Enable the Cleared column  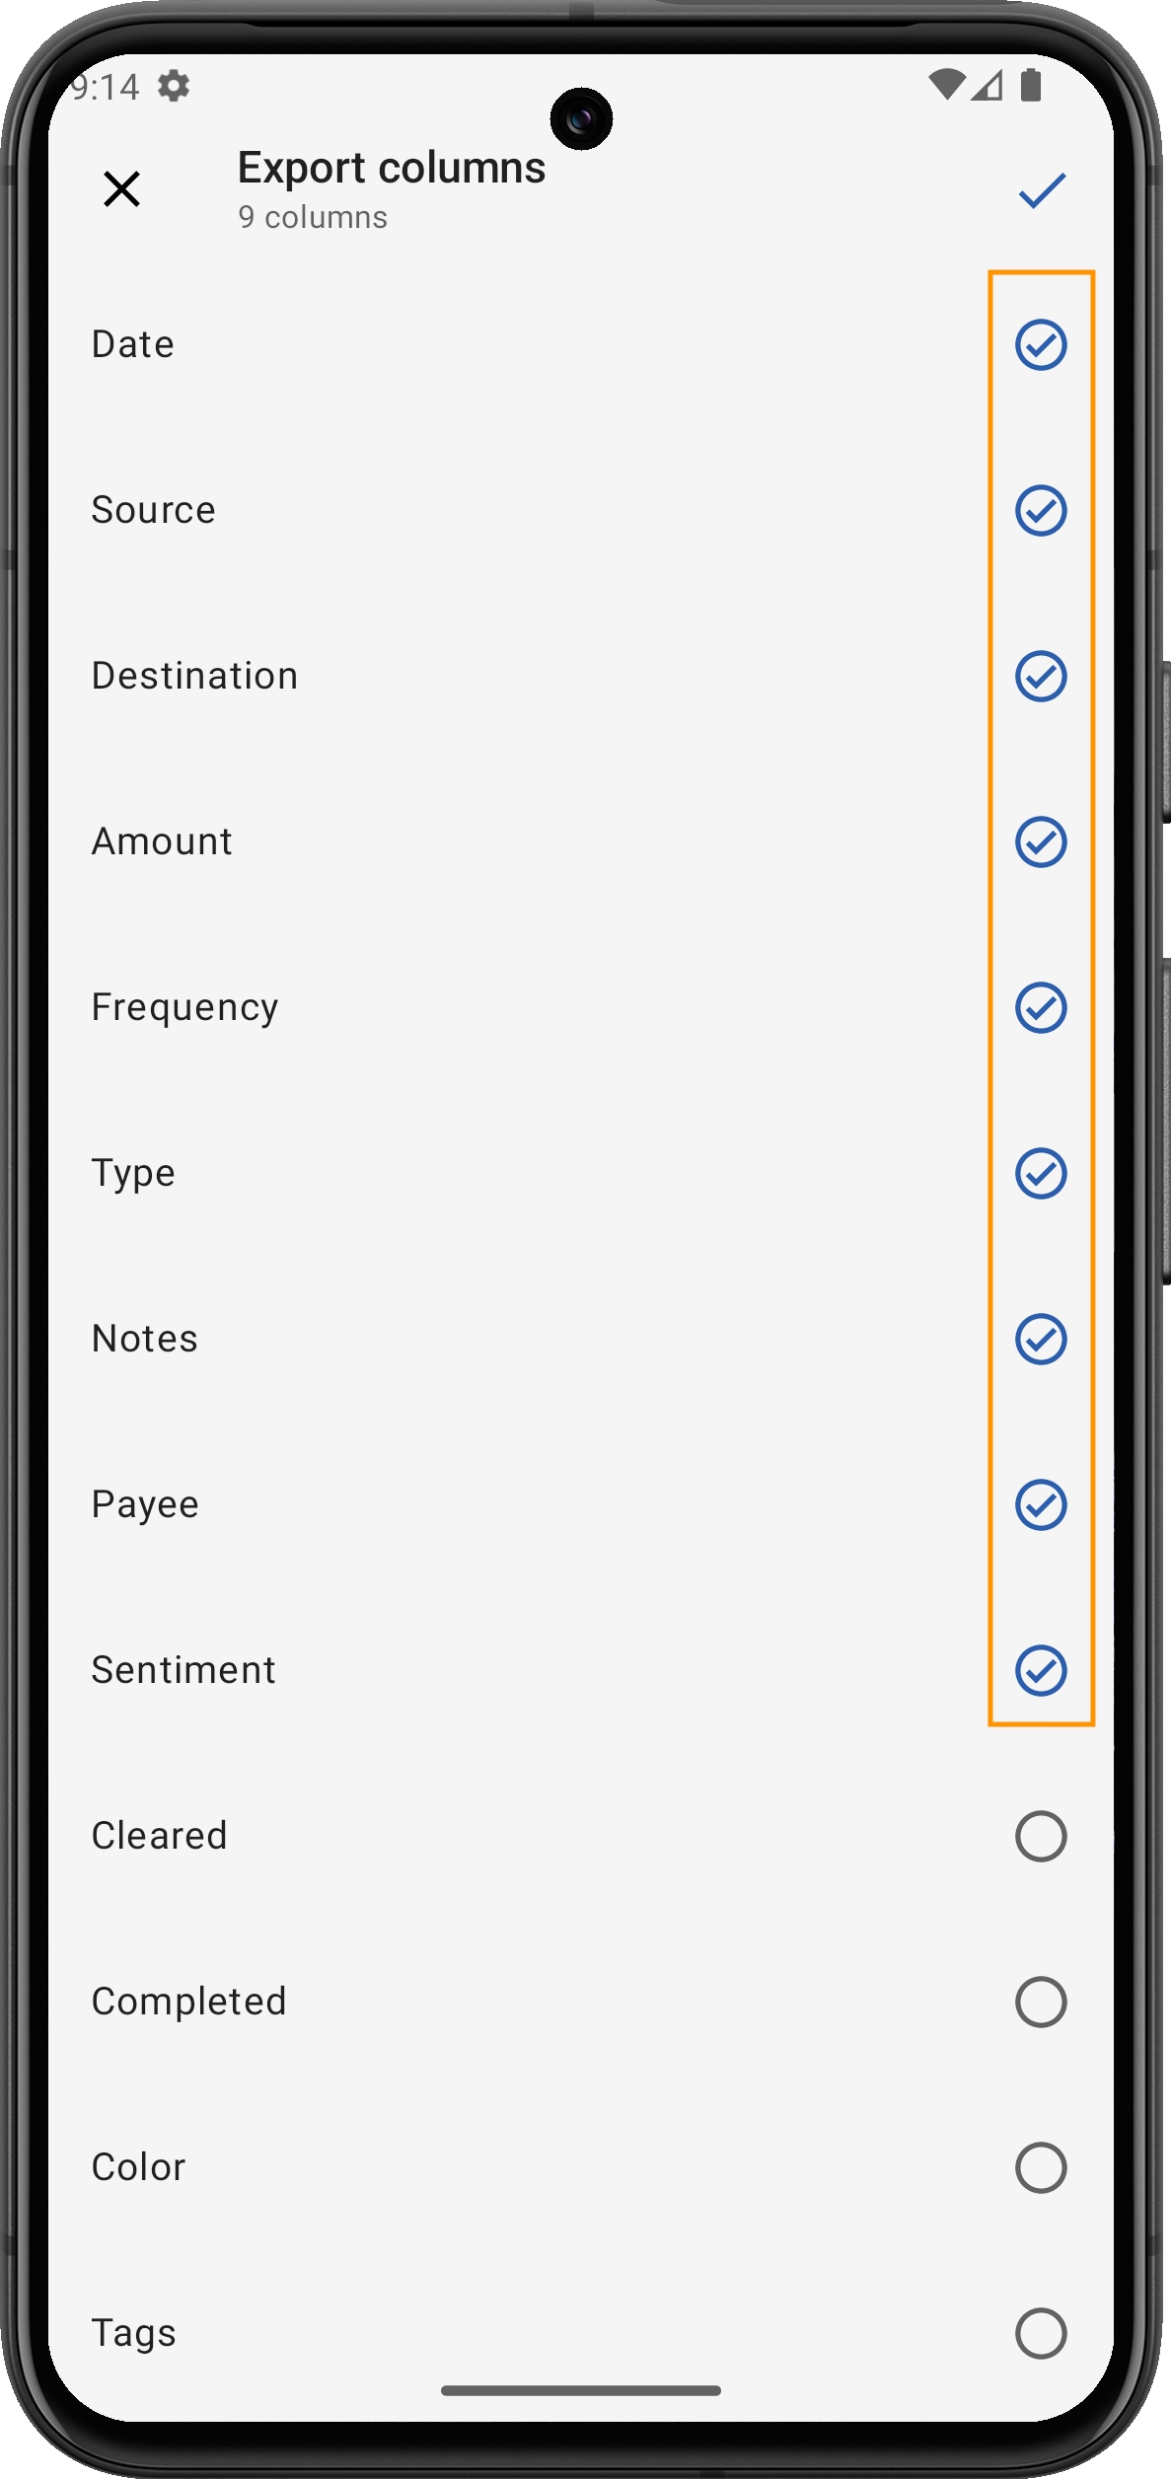[x=1041, y=1837]
